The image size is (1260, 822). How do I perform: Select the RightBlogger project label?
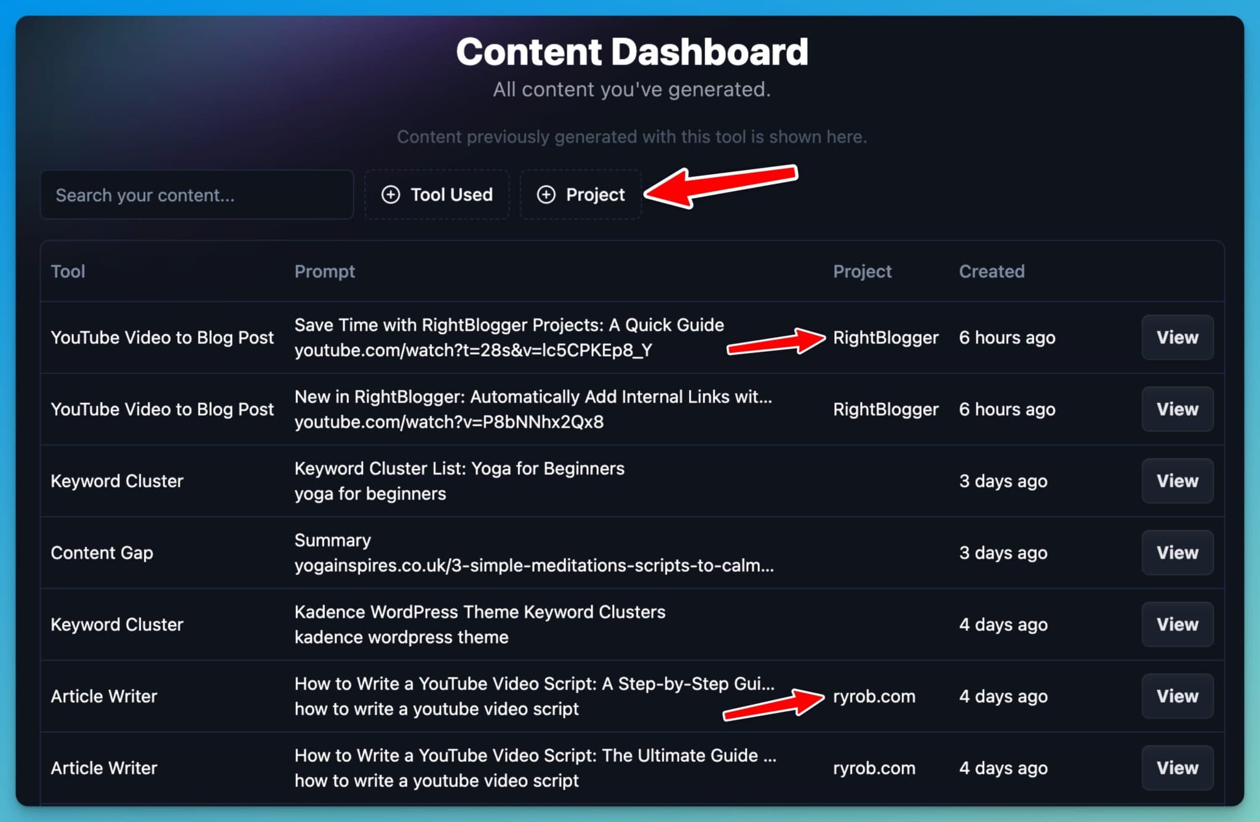coord(885,337)
